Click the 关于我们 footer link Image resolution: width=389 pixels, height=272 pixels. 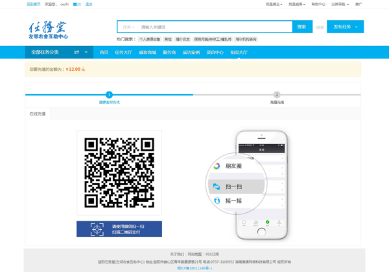(x=177, y=254)
